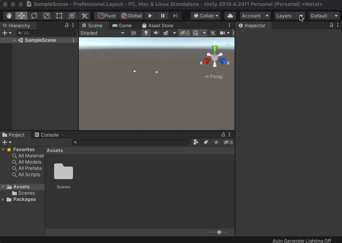Focus the Project search field
Viewport: 342px width, 243px height.
coord(131,142)
